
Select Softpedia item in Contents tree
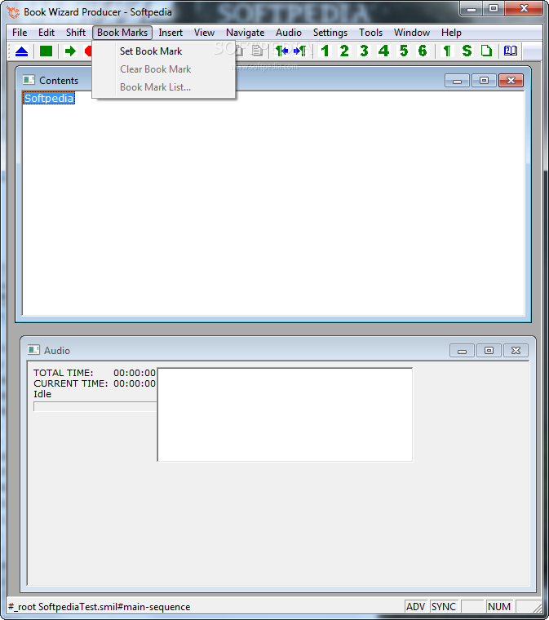(49, 98)
